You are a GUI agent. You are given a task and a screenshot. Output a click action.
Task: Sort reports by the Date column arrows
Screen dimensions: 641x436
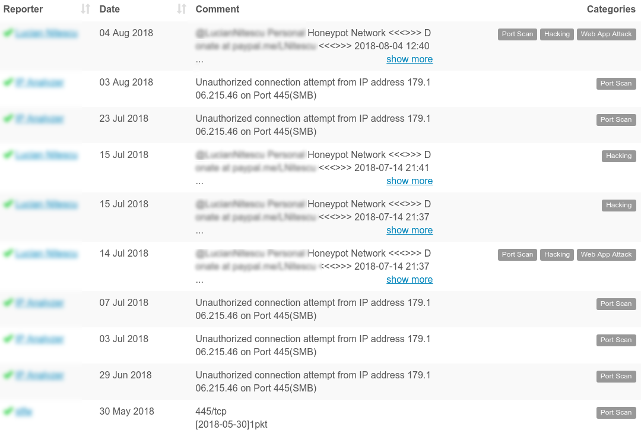[182, 9]
